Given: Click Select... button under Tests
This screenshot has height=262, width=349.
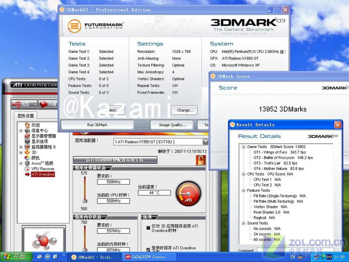Looking at the screenshot, I should (x=111, y=110).
